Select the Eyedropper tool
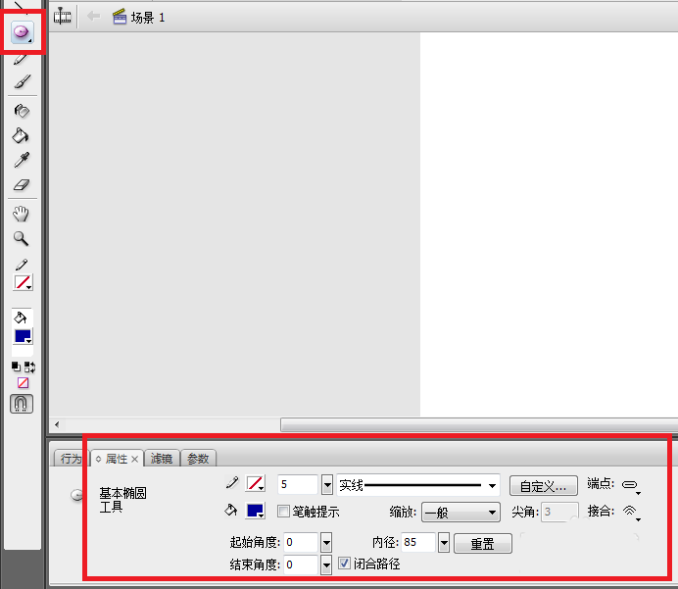Image resolution: width=678 pixels, height=589 pixels. pyautogui.click(x=22, y=160)
